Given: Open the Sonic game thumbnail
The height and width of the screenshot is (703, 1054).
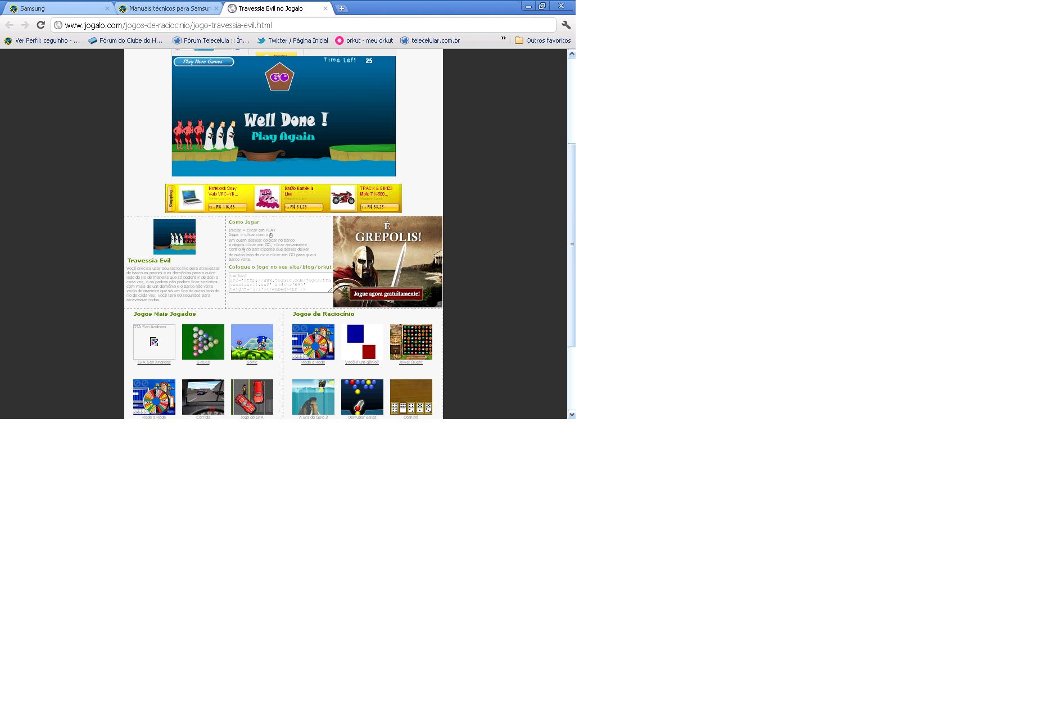Looking at the screenshot, I should [x=252, y=342].
